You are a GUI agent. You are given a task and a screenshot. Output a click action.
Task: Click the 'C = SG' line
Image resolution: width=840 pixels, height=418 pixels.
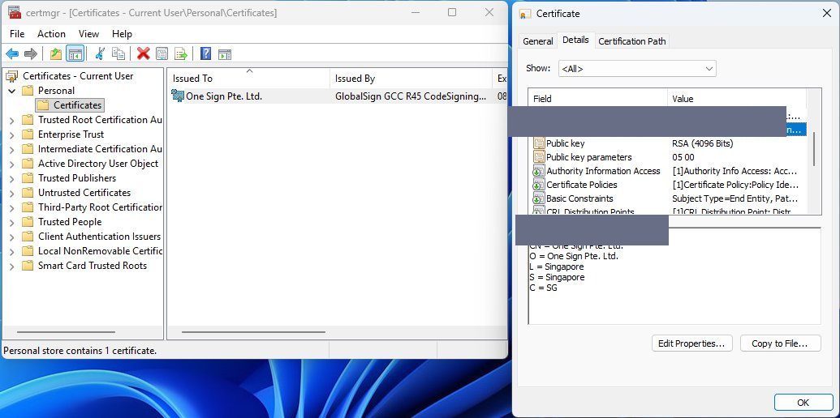543,288
